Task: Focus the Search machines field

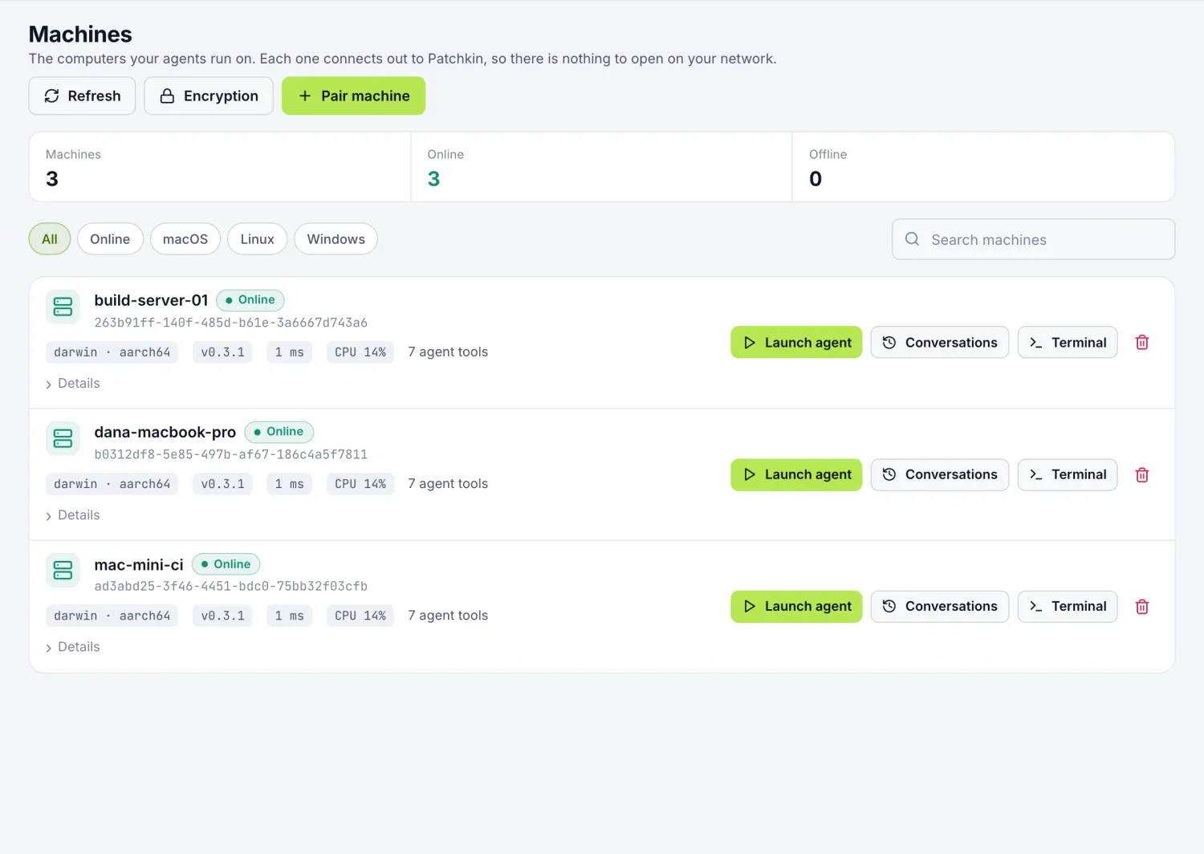Action: 1034,239
